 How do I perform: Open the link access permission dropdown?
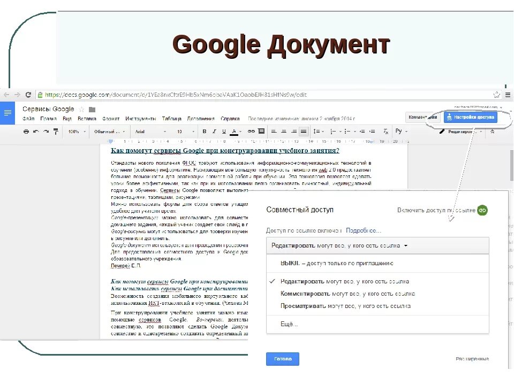pyautogui.click(x=377, y=245)
